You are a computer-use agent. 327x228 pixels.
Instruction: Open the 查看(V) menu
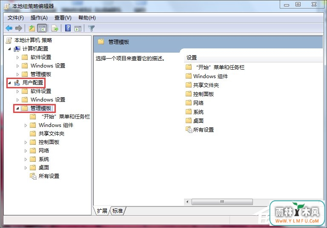(x=63, y=18)
